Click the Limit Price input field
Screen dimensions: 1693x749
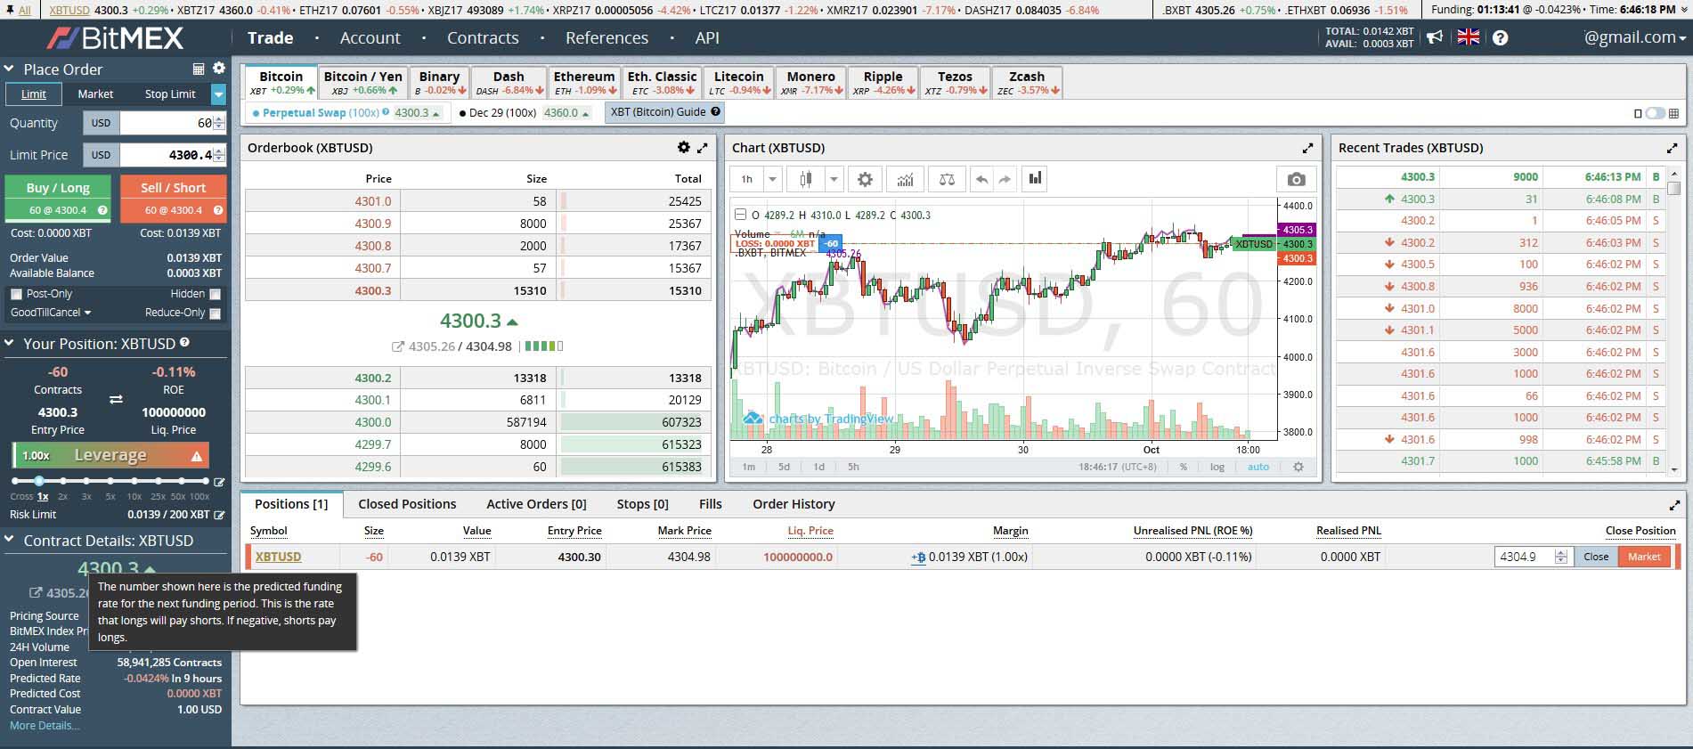(x=173, y=155)
